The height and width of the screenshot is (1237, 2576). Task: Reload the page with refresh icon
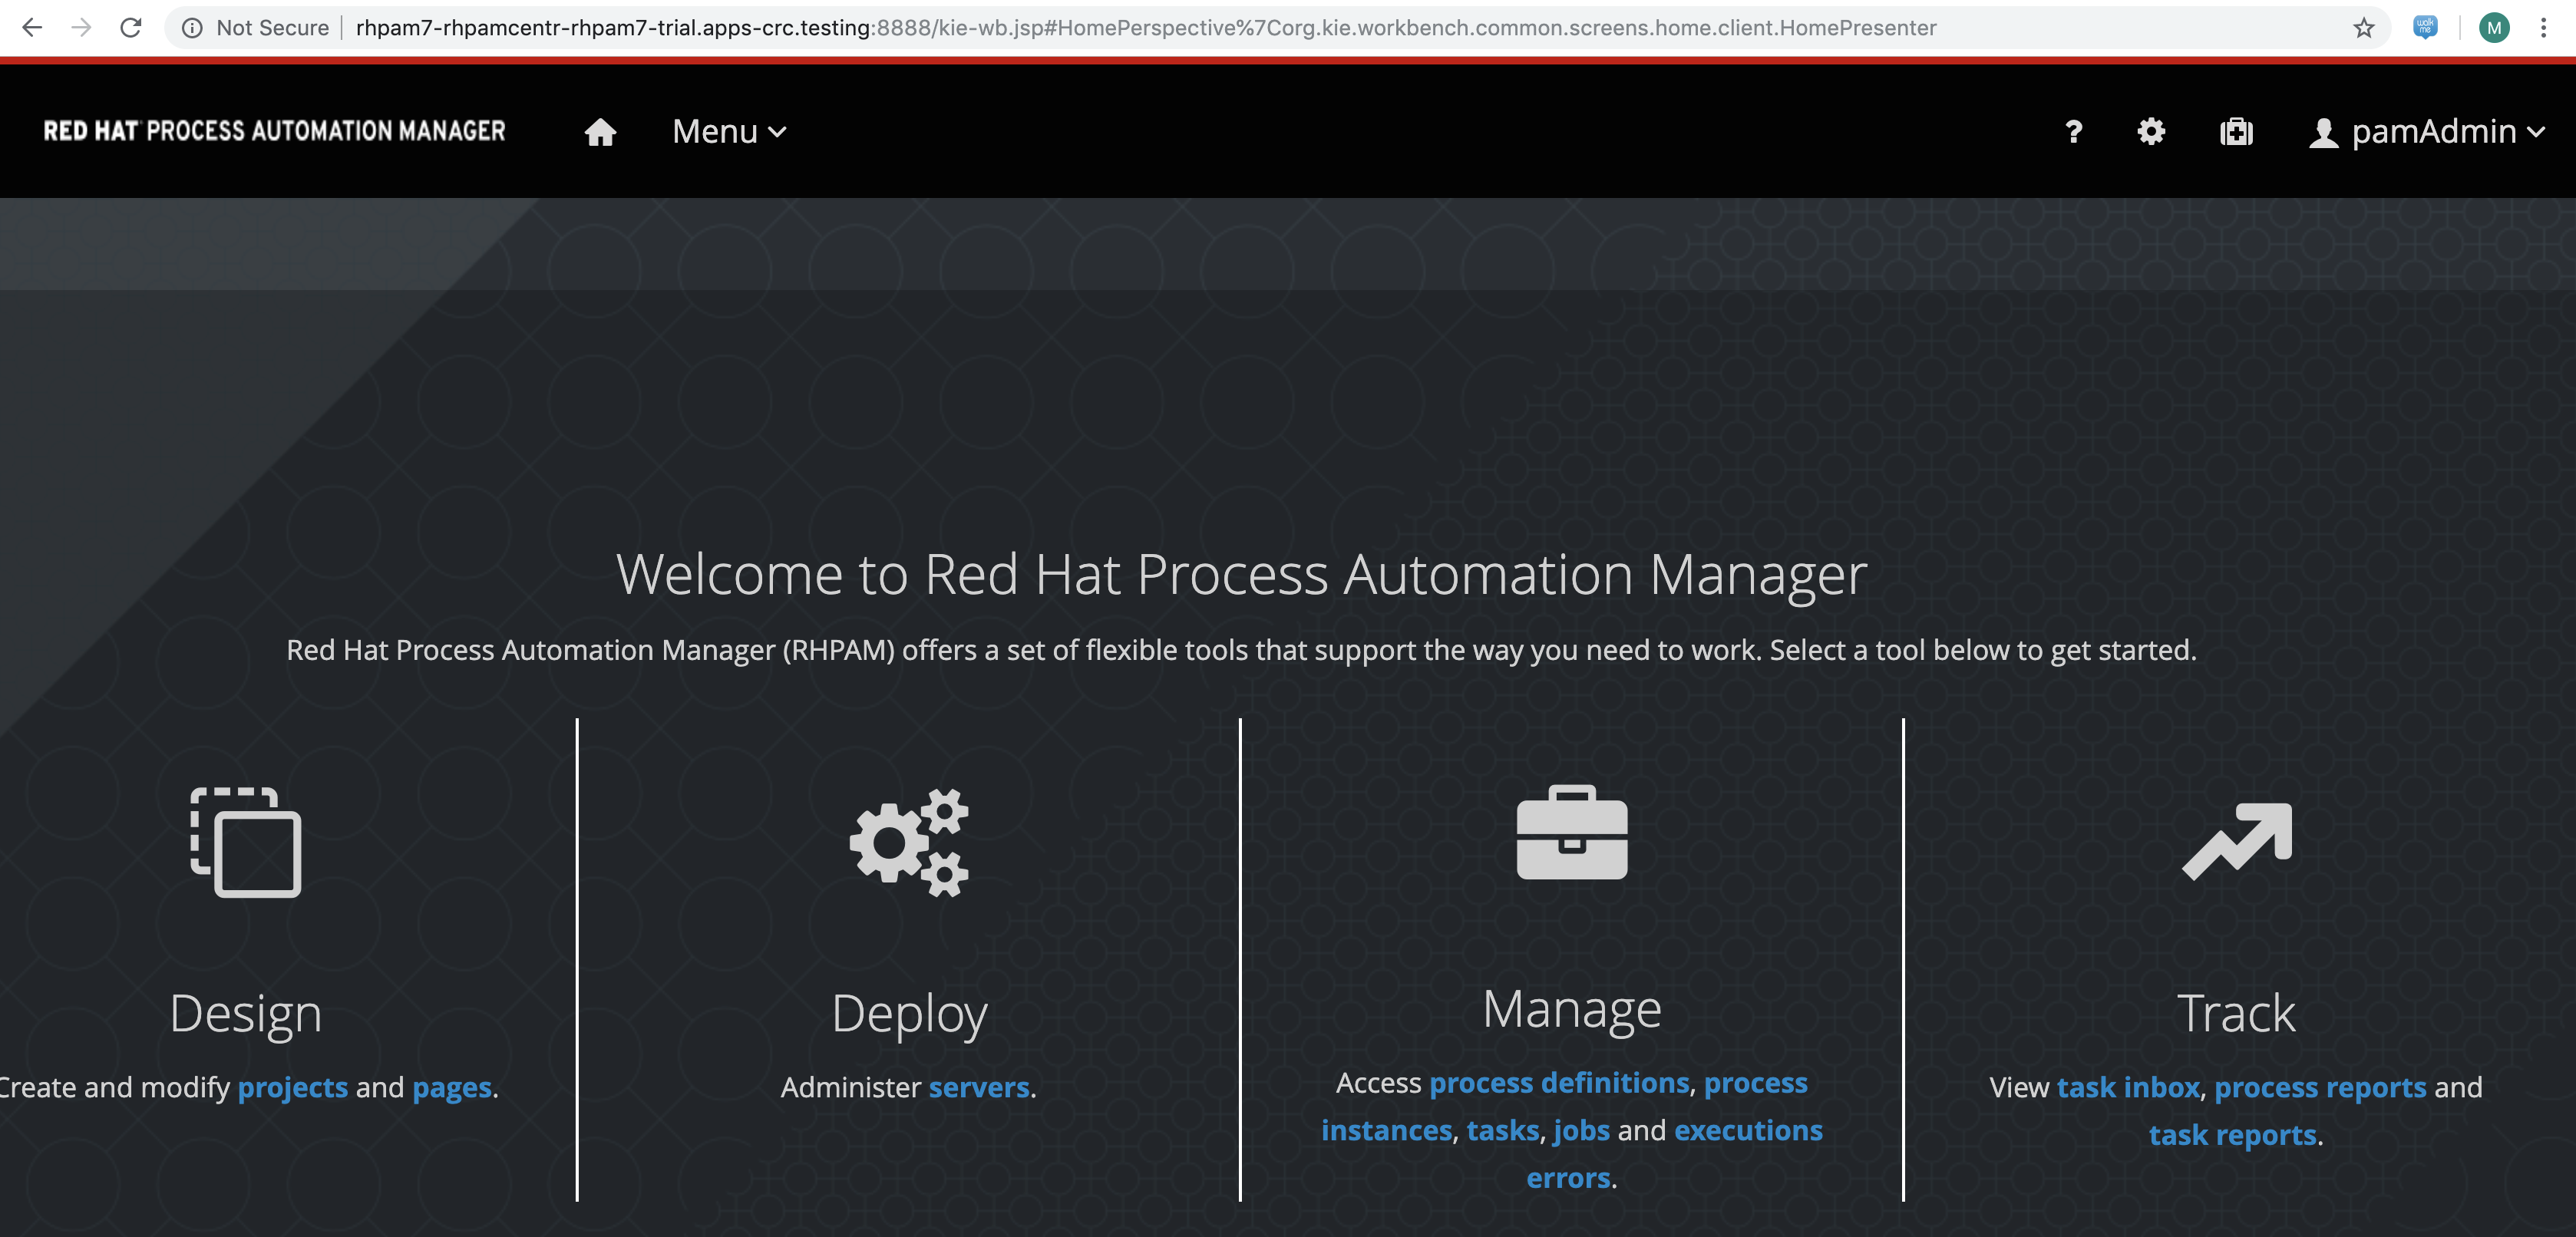(131, 27)
